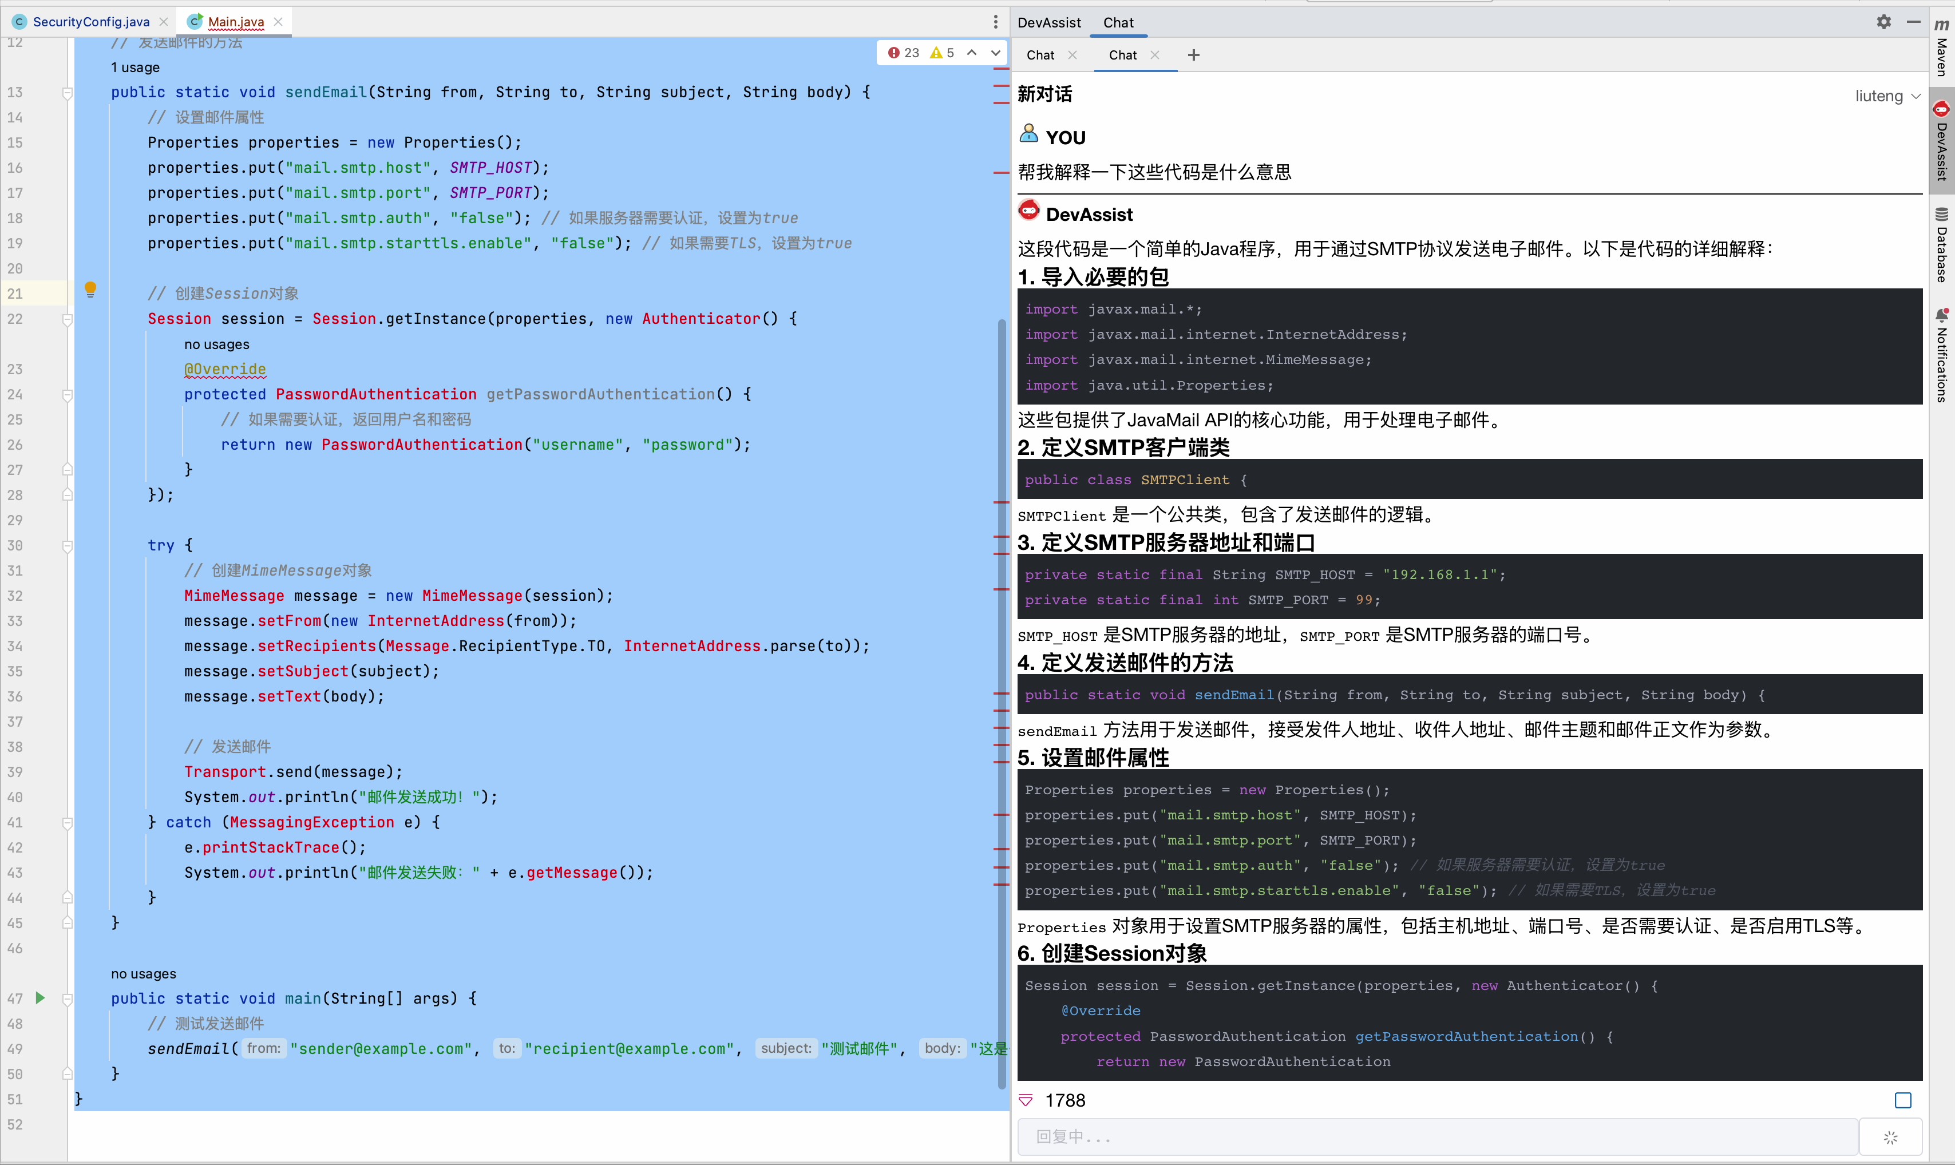Close the second Chat sub-tab
1955x1165 pixels.
click(x=1154, y=55)
